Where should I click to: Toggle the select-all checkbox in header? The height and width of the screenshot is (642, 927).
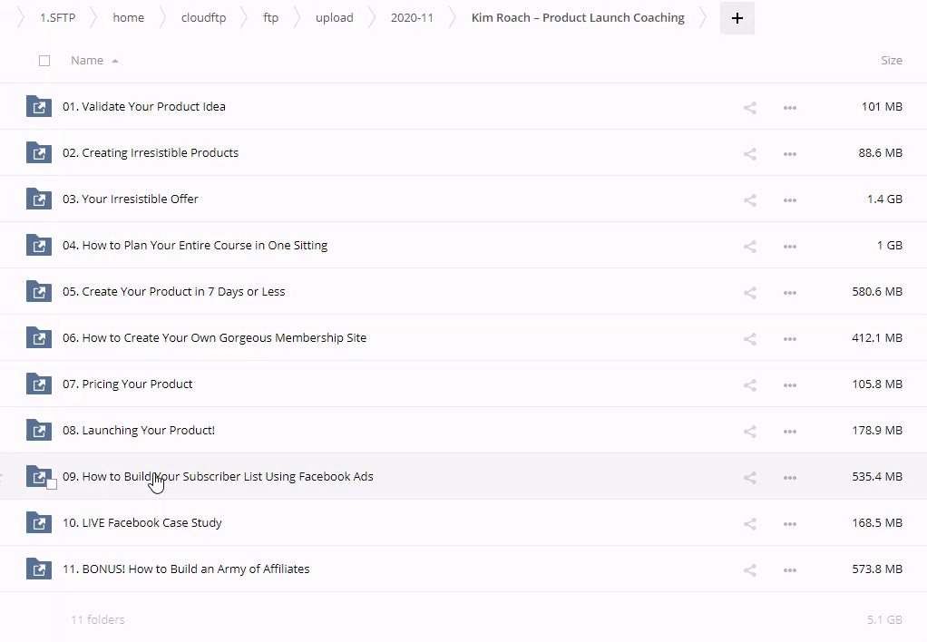tap(44, 61)
